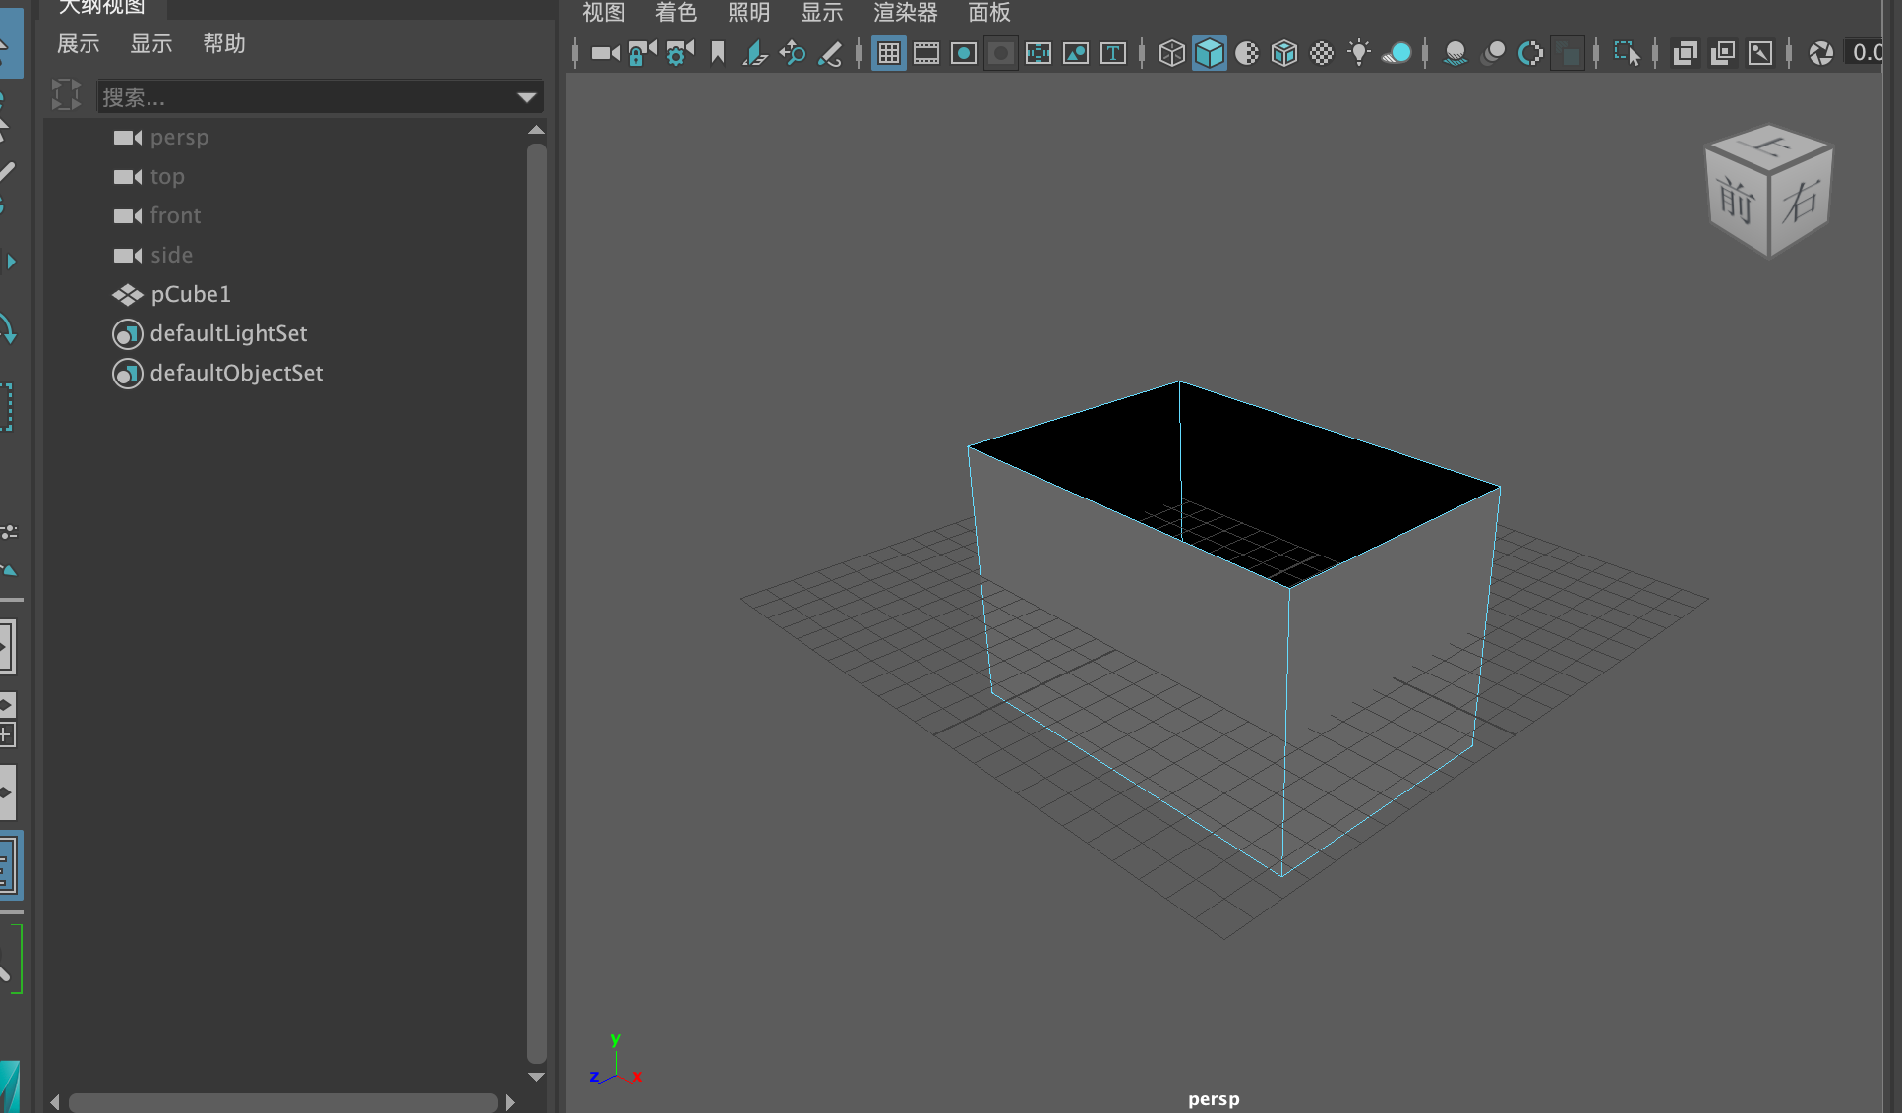
Task: Open the search filter dropdown arrow
Action: click(x=527, y=97)
